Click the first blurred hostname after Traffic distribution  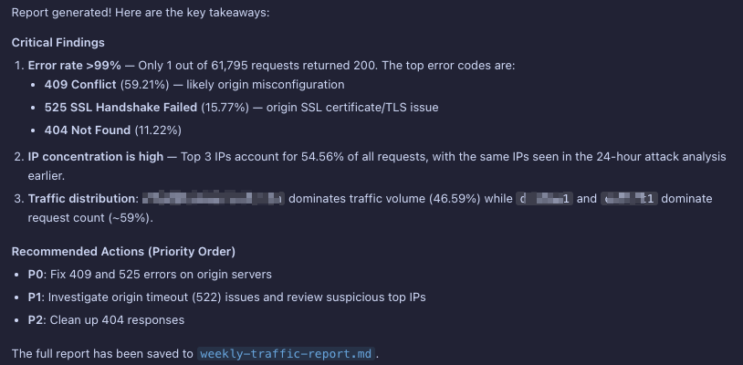(215, 199)
